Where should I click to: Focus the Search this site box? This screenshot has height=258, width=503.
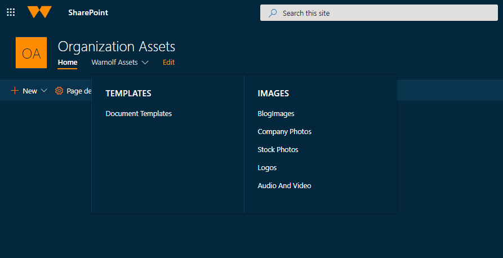point(383,13)
